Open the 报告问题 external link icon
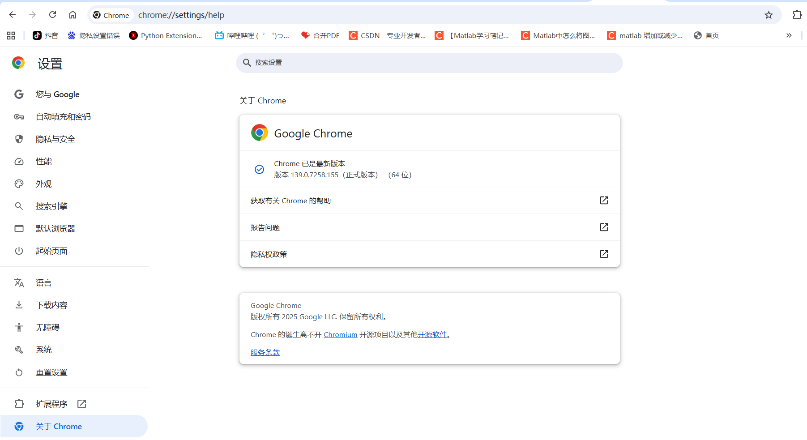 [604, 227]
